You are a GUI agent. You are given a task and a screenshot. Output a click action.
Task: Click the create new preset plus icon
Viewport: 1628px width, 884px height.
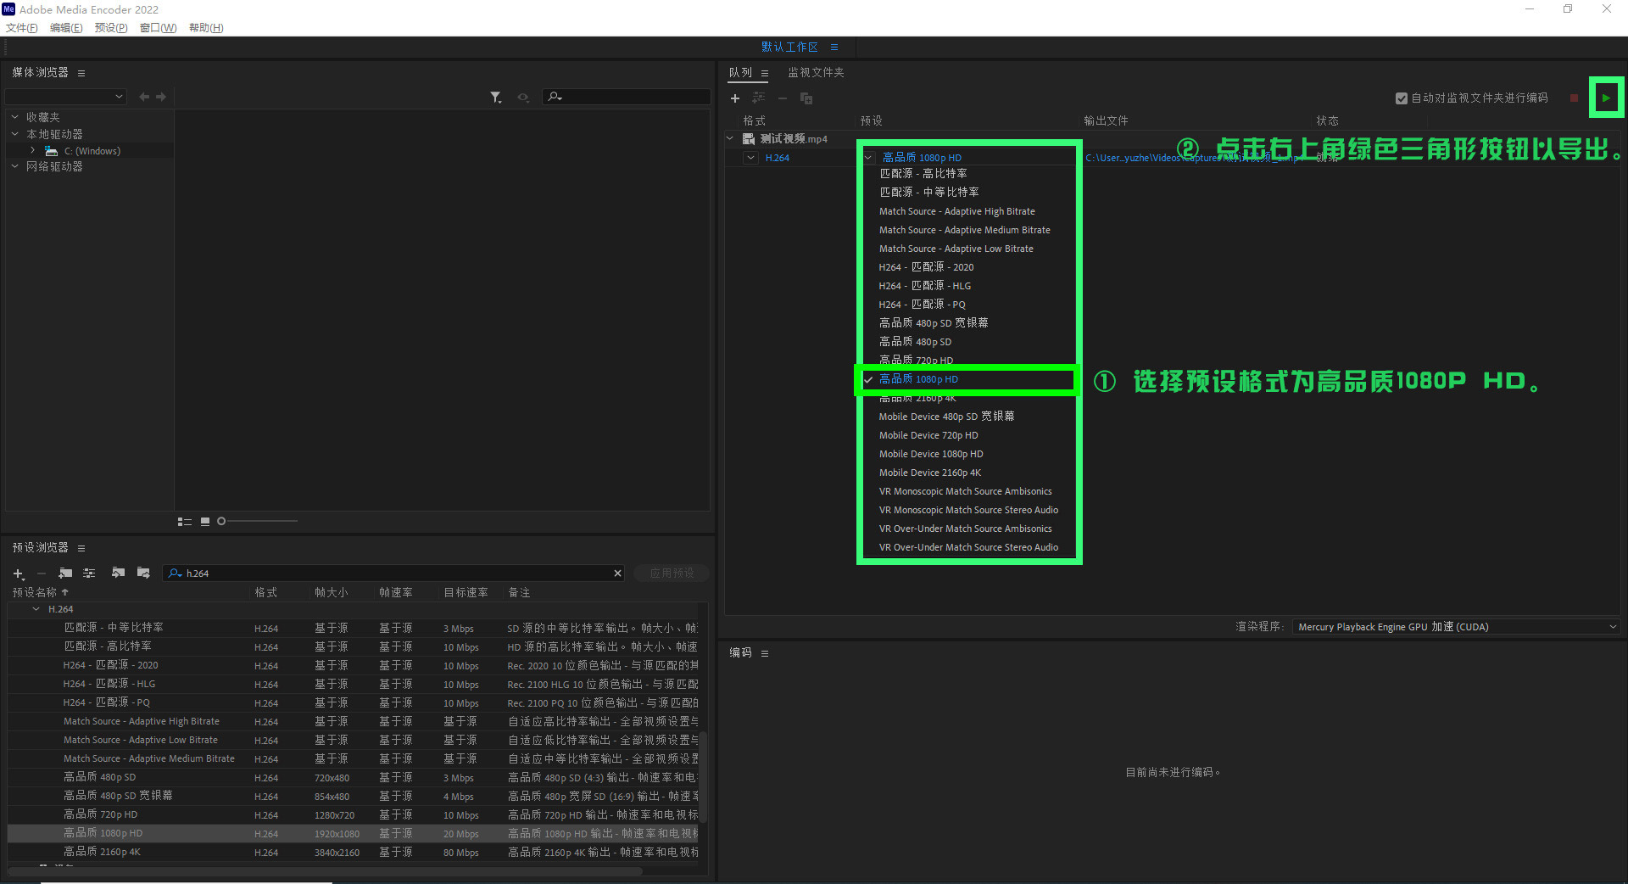[x=19, y=573]
